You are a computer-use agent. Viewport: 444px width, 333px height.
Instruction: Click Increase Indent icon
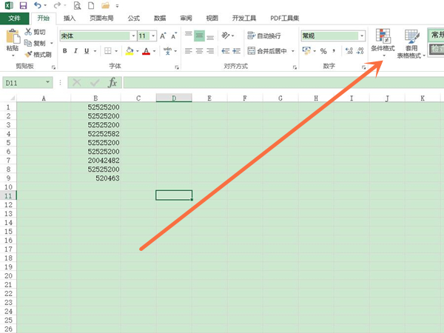[237, 51]
